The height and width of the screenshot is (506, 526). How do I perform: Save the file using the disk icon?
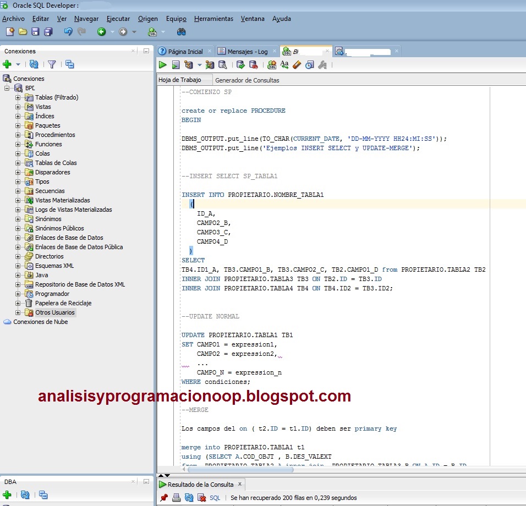pyautogui.click(x=35, y=32)
